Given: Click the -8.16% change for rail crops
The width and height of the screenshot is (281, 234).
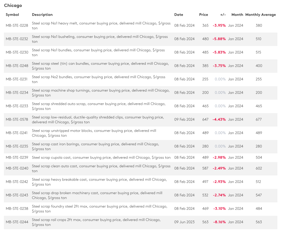Looking at the screenshot, I should click(219, 222).
